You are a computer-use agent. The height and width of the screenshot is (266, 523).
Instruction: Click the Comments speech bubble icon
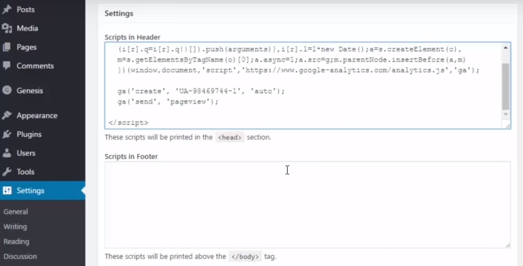[x=7, y=65]
